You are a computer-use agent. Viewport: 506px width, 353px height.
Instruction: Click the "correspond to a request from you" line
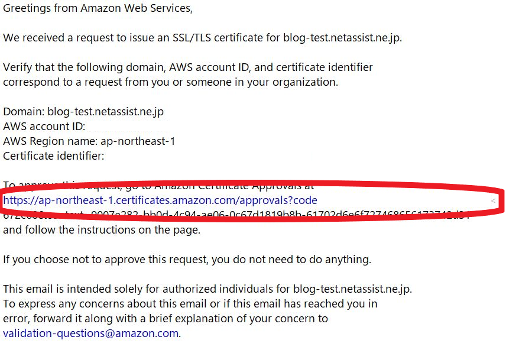(170, 82)
